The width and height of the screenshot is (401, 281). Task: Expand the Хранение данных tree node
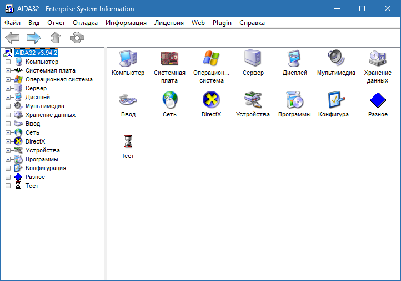[8, 115]
